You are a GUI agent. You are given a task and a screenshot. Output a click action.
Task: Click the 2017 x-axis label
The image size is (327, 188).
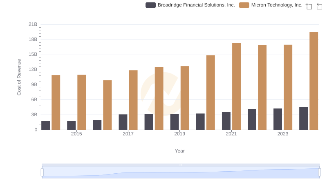coord(128,134)
